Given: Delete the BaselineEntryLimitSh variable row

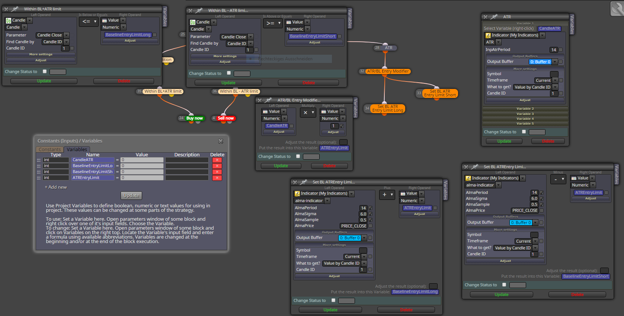Looking at the screenshot, I should point(217,172).
